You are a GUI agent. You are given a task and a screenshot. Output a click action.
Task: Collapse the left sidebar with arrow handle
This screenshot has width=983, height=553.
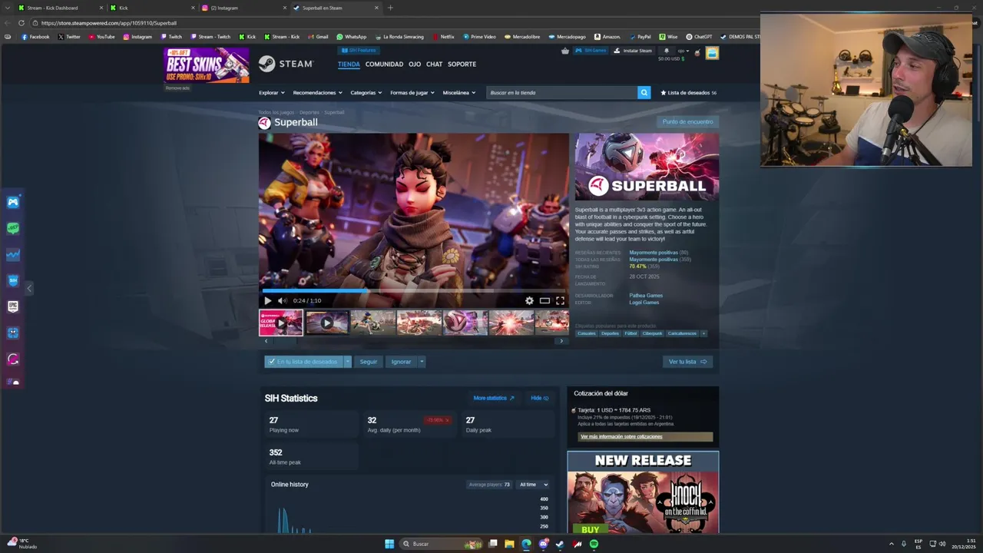click(x=29, y=289)
